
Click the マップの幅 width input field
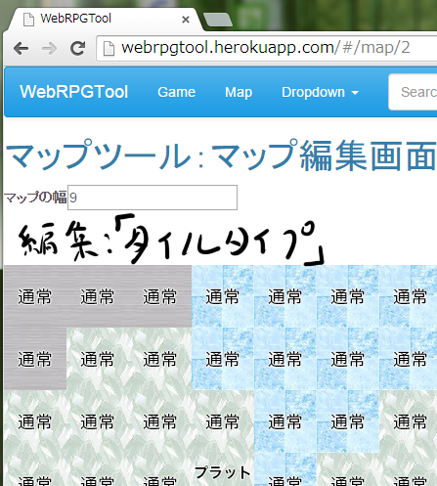point(153,198)
